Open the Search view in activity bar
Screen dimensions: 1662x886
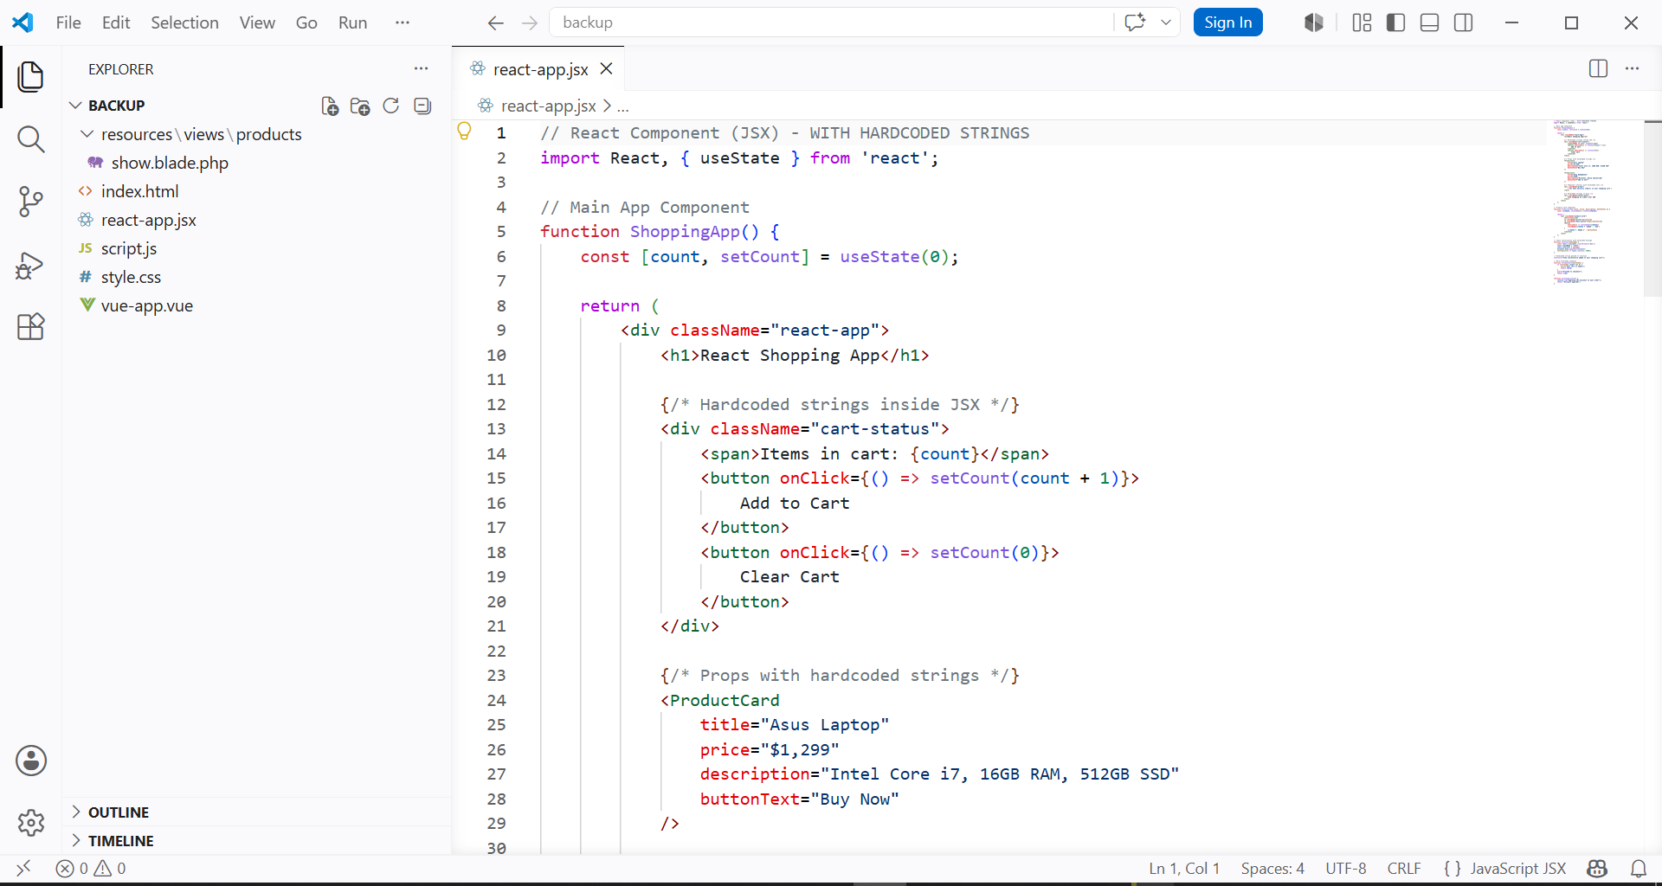[31, 139]
